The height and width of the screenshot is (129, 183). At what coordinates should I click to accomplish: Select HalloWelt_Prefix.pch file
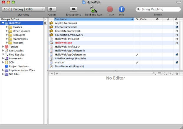[x=68, y=47]
